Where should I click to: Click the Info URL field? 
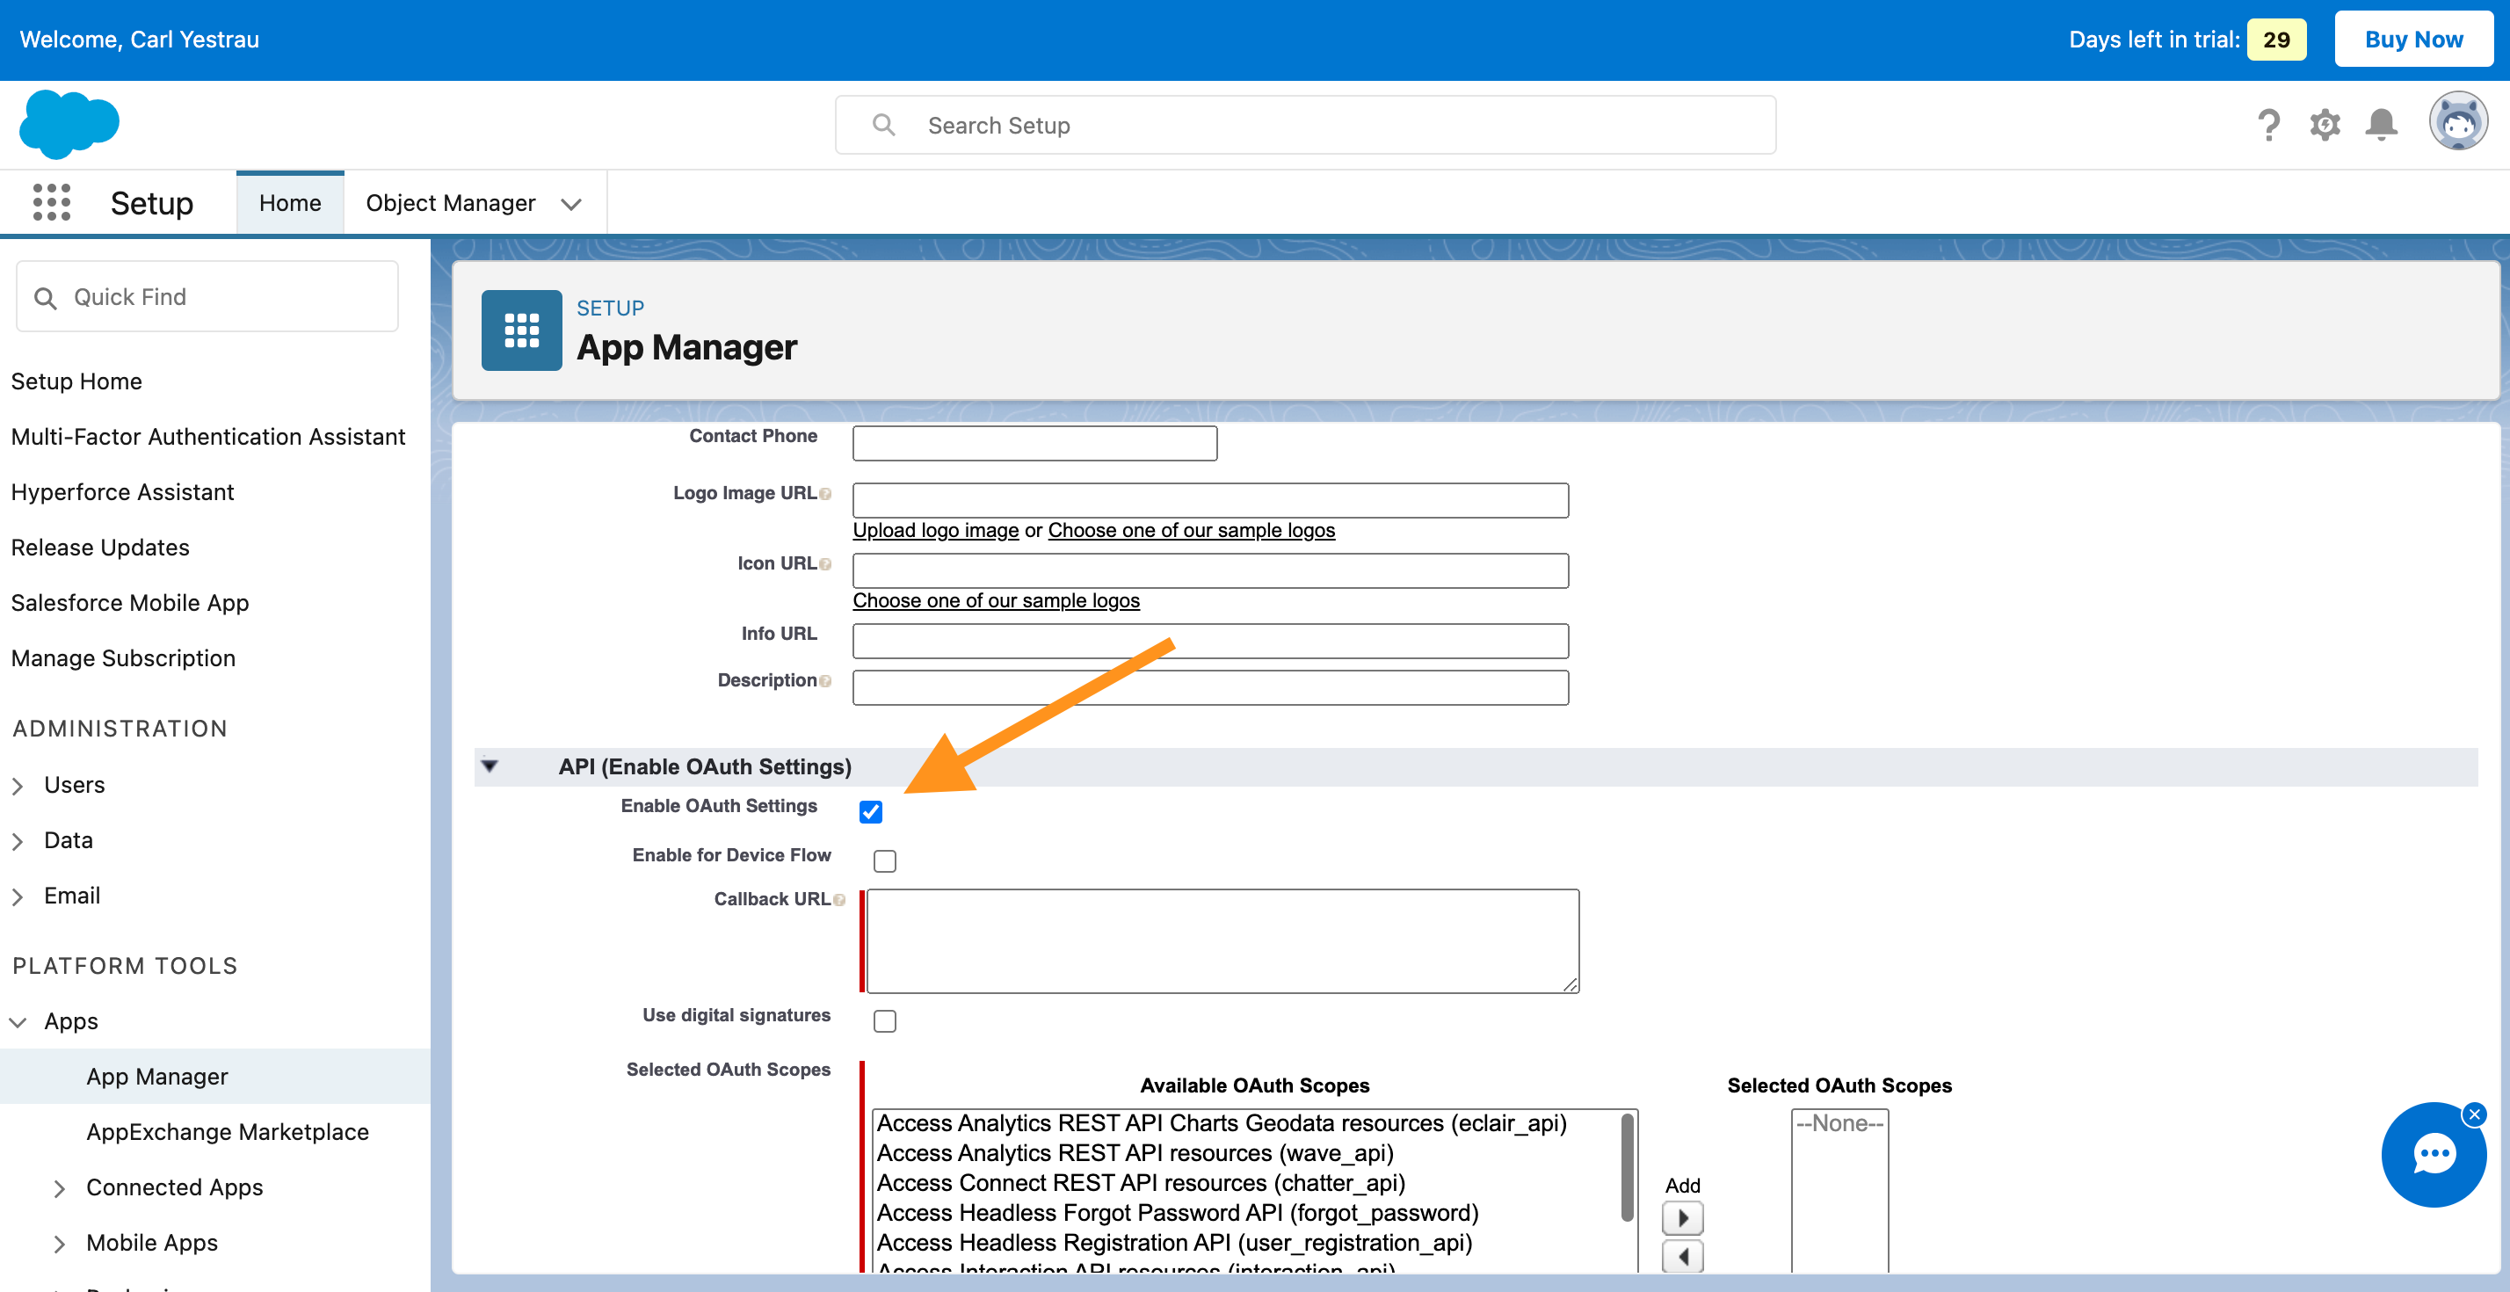(x=1210, y=641)
